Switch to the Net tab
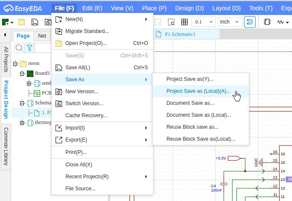 (x=42, y=36)
